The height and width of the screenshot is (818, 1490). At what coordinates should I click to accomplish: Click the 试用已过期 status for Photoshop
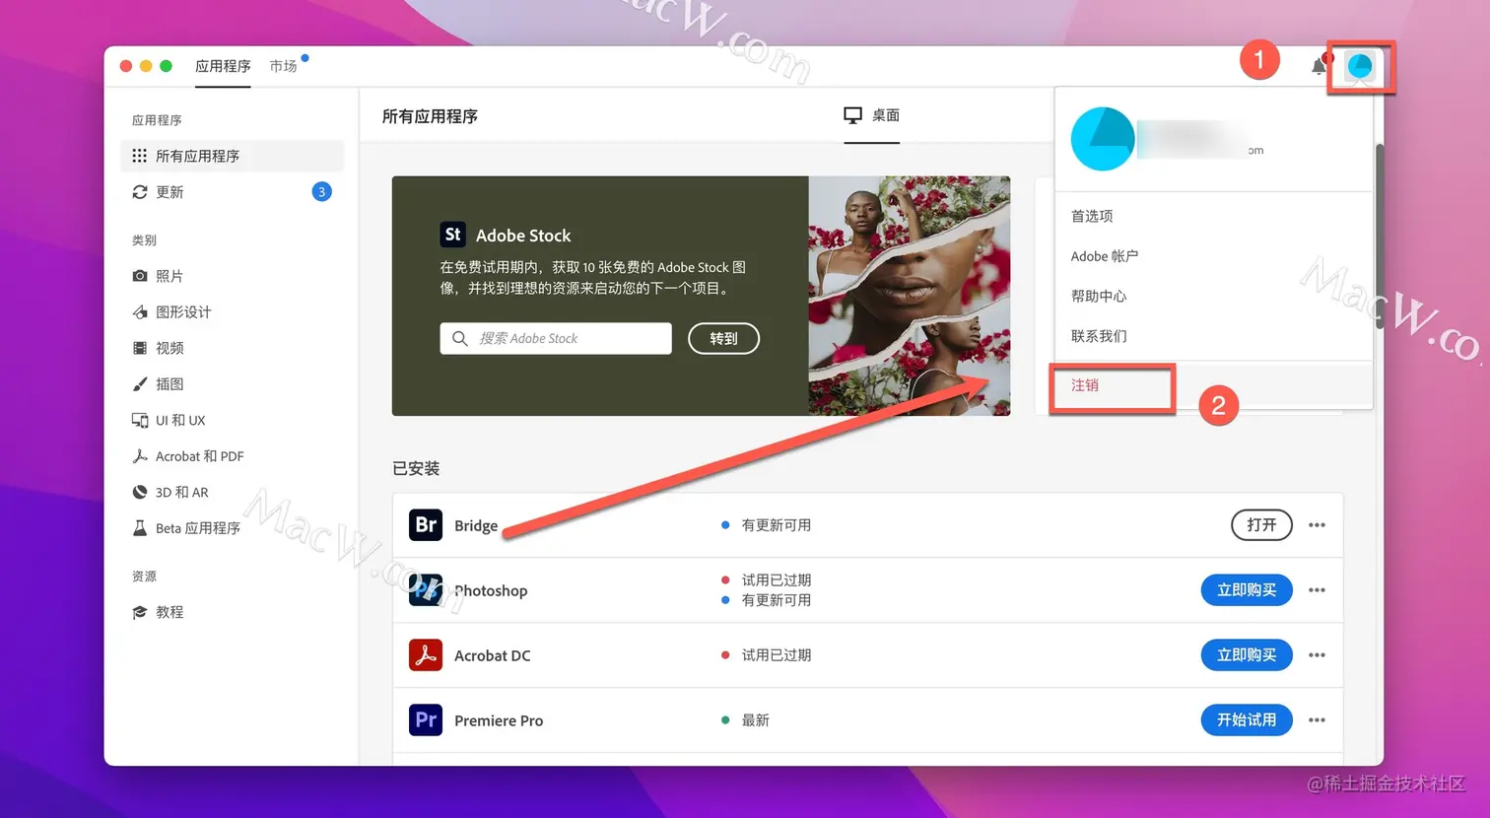[x=777, y=580]
